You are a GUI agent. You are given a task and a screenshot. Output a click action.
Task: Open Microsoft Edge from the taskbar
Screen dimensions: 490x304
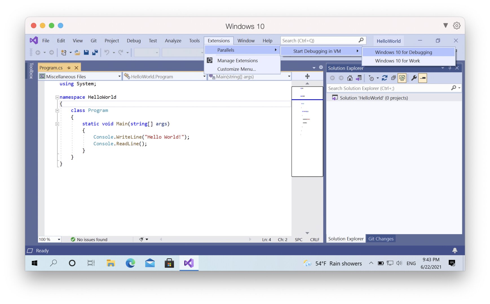tap(130, 263)
